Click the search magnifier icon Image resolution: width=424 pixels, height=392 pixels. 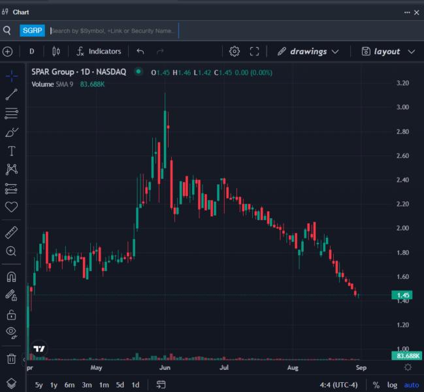[7, 31]
